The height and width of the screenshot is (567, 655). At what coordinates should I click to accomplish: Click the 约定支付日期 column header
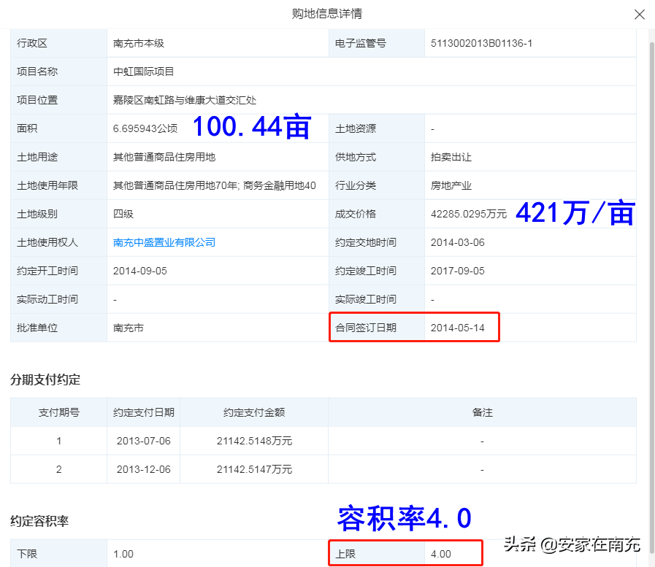(x=143, y=412)
